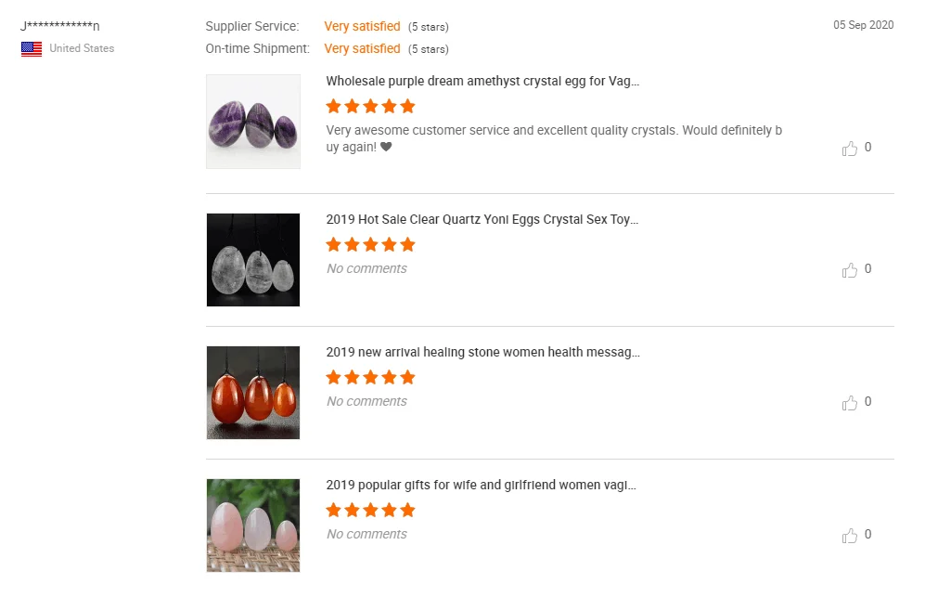Open '2019 Hot Sale Clear Quartz' product link
This screenshot has width=925, height=597.
(x=482, y=220)
